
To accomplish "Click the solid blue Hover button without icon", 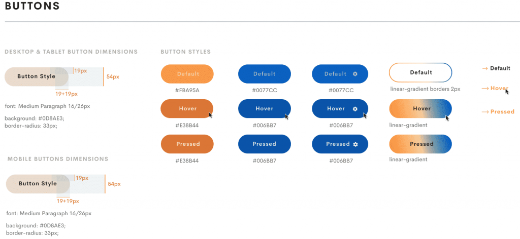I will (x=264, y=108).
